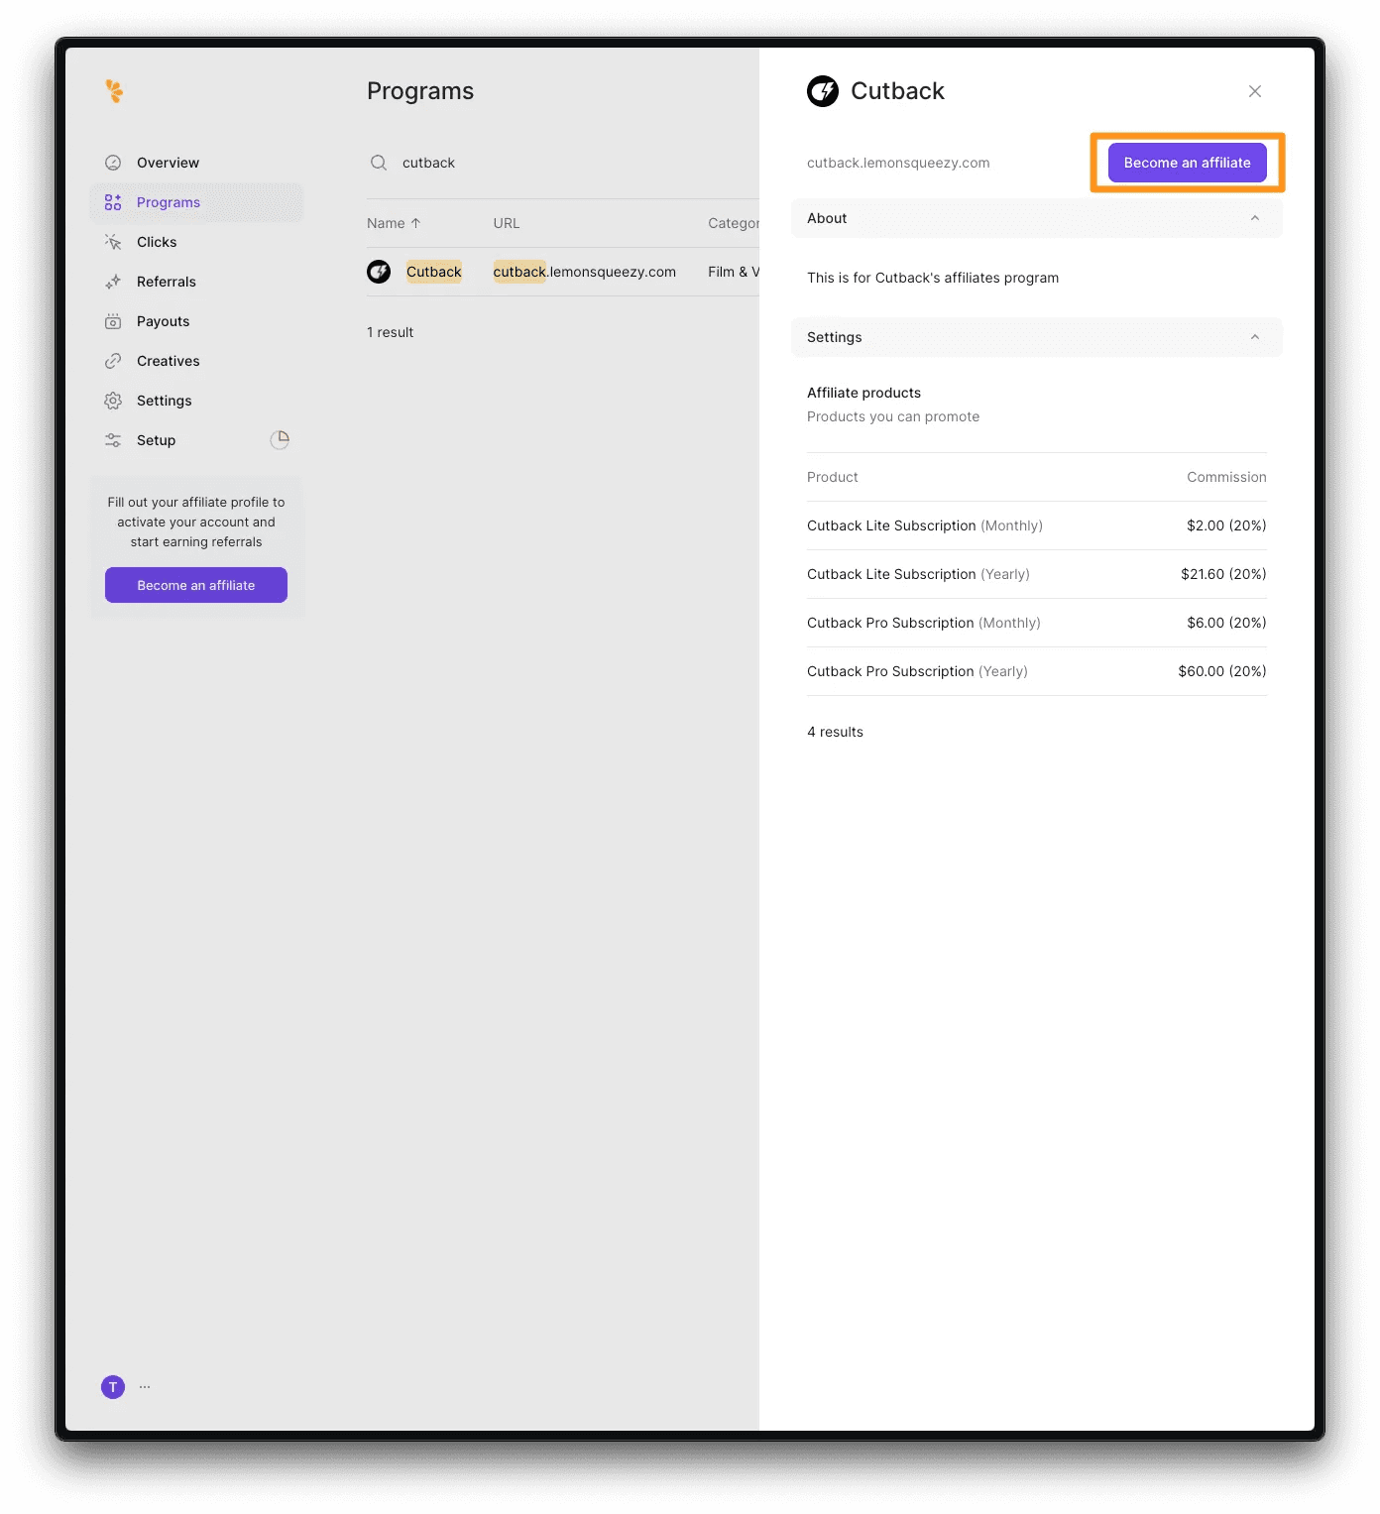Select Cutback Pro Subscription (Yearly) row
This screenshot has width=1380, height=1514.
pyautogui.click(x=1037, y=671)
